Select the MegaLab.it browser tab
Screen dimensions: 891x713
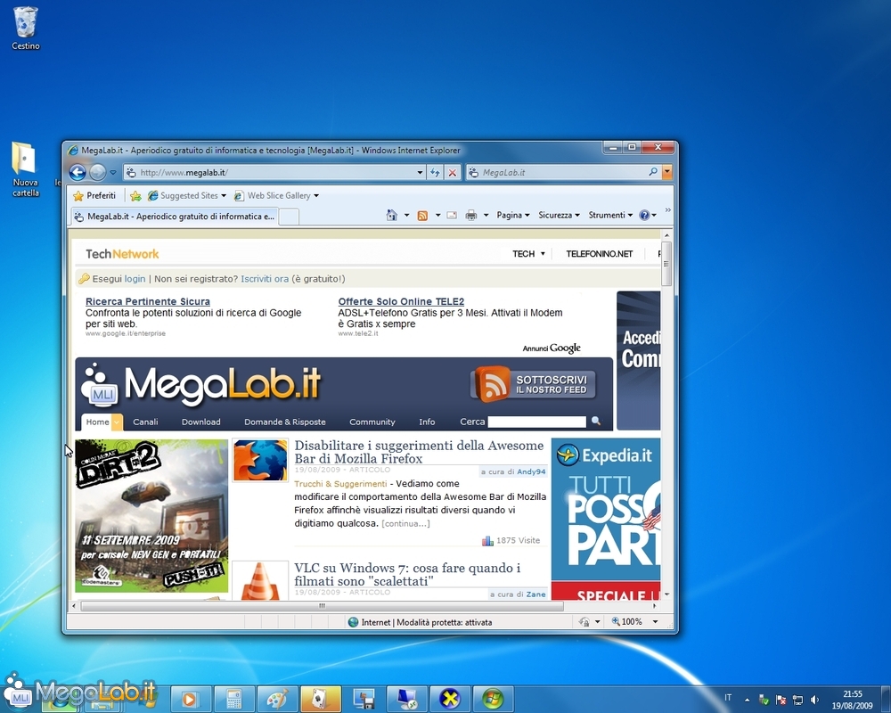point(175,217)
